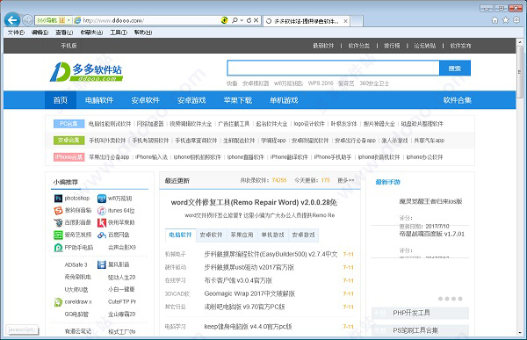
Task: Click the 暴风影音 blue icon
Action: pyautogui.click(x=102, y=264)
